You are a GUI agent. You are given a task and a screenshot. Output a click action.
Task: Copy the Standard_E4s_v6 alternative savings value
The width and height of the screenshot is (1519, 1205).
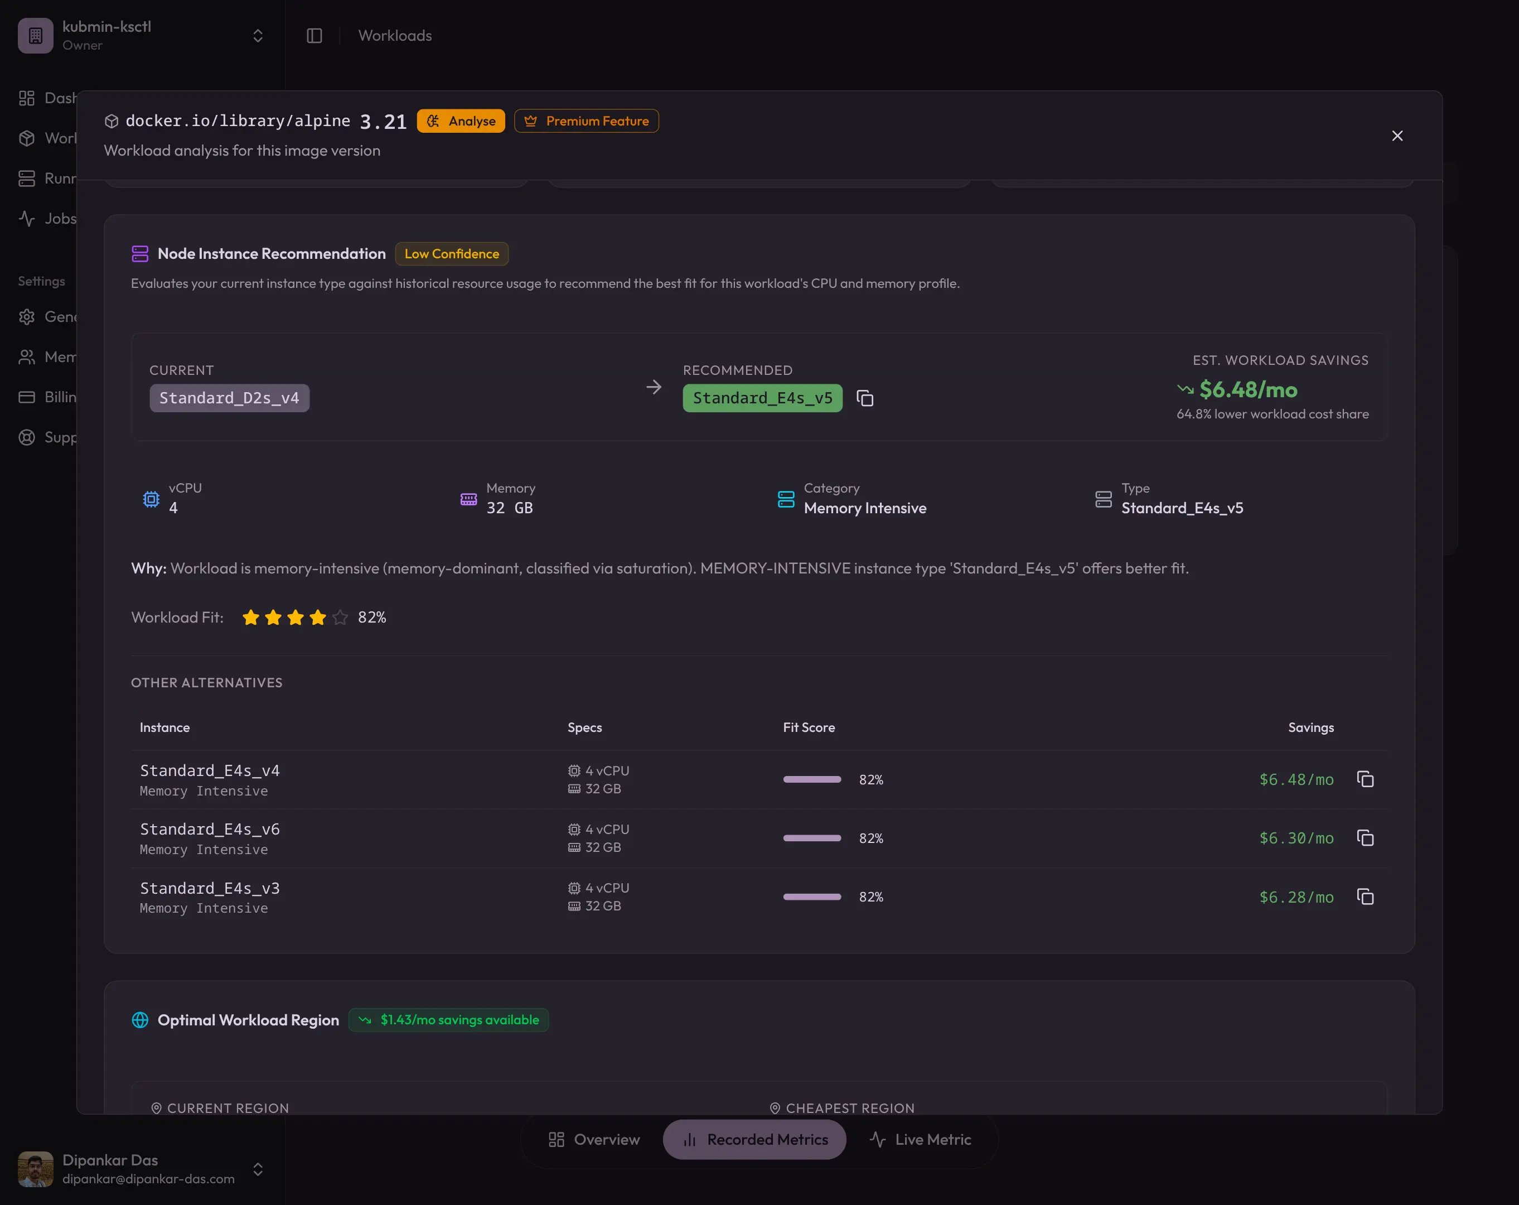[x=1366, y=838]
